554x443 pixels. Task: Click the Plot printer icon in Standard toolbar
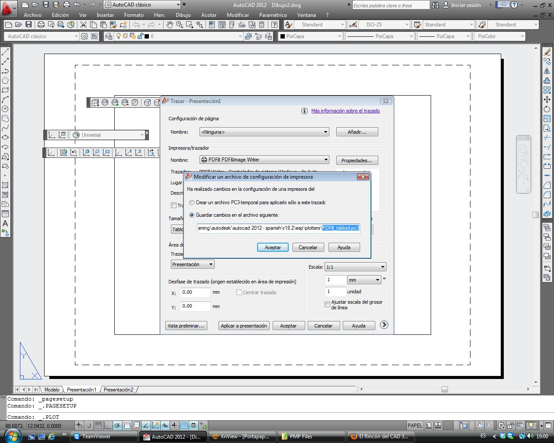click(x=41, y=25)
